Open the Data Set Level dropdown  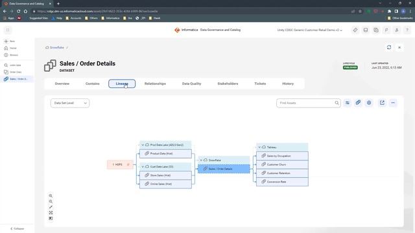[70, 103]
